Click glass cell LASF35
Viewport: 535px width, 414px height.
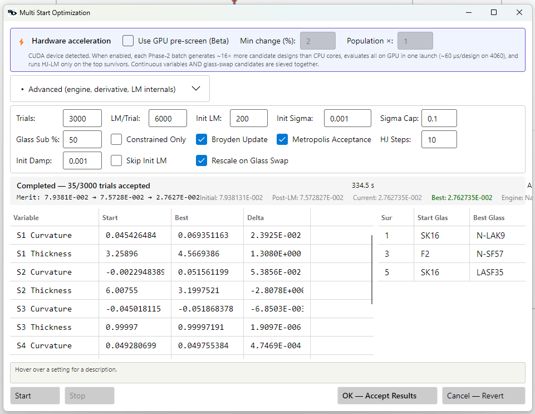490,272
